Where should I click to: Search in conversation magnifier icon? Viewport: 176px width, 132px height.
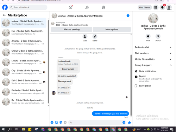pos(158,37)
